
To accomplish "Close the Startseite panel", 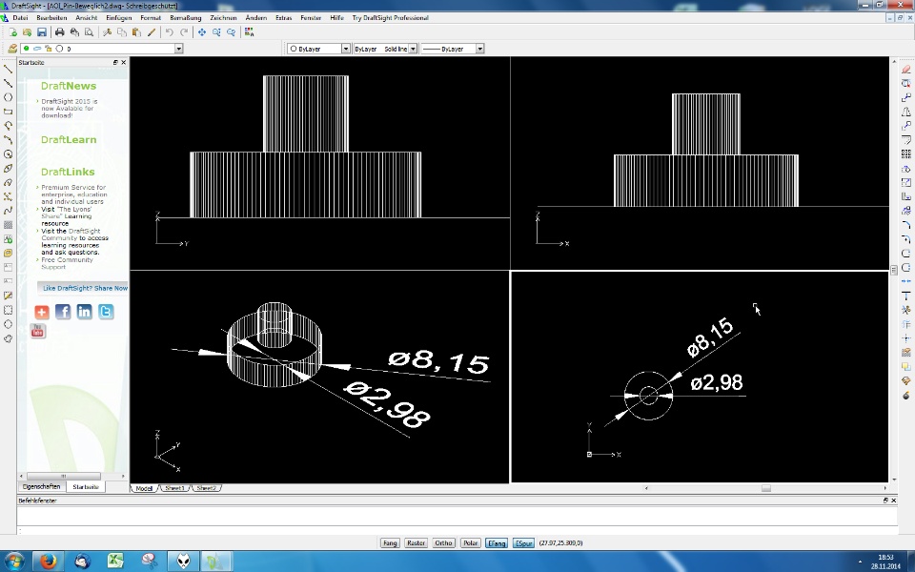I will coord(123,63).
